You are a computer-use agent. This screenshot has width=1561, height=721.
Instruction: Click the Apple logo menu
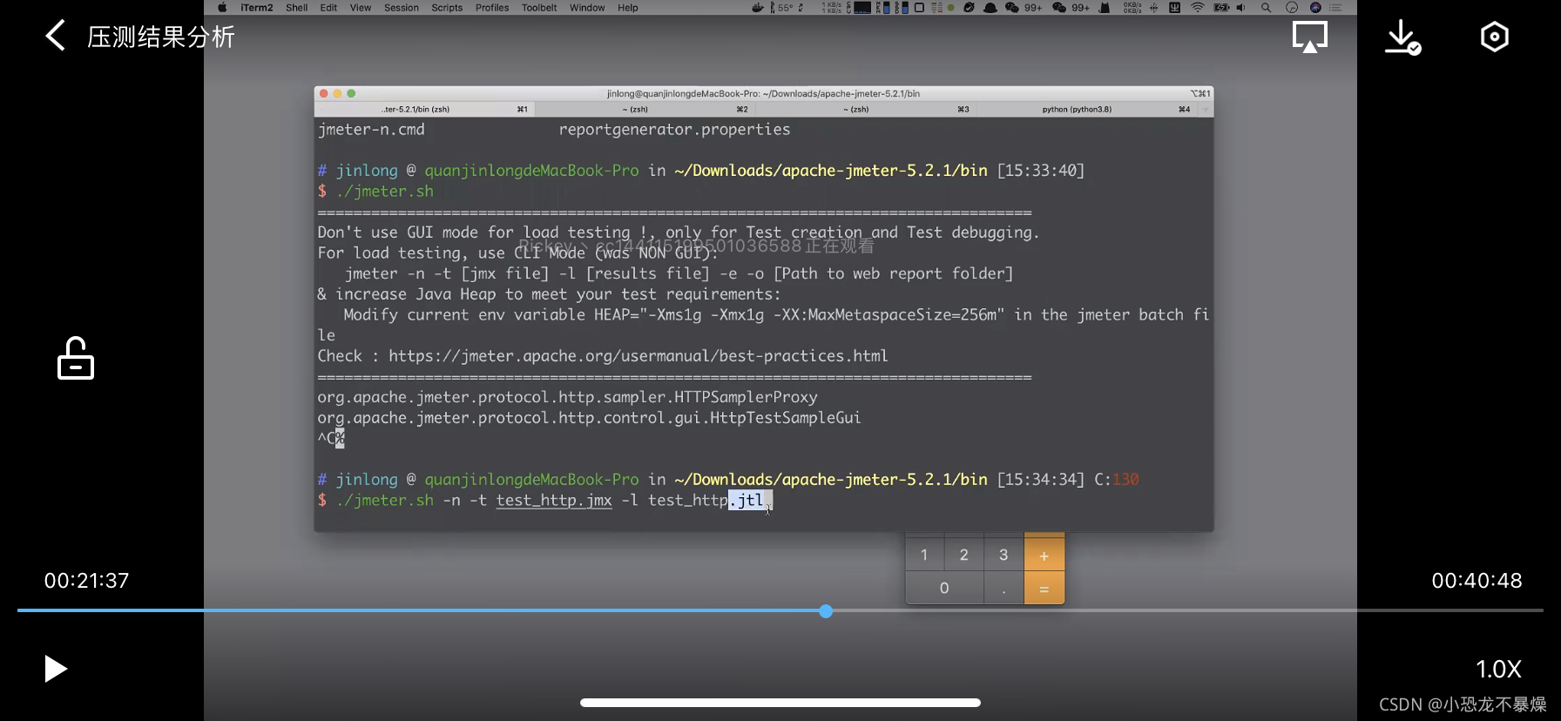pyautogui.click(x=222, y=8)
